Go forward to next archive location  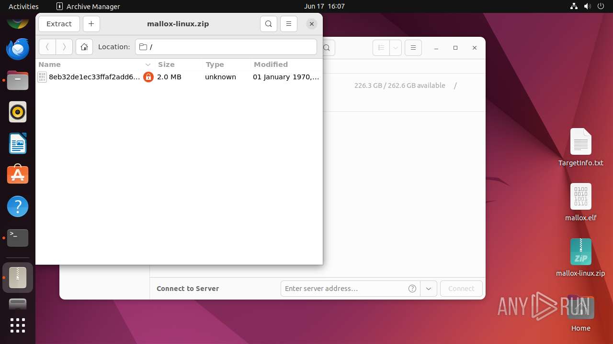64,47
